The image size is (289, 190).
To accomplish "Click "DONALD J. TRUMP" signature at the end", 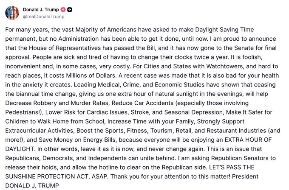I will 32,186.
